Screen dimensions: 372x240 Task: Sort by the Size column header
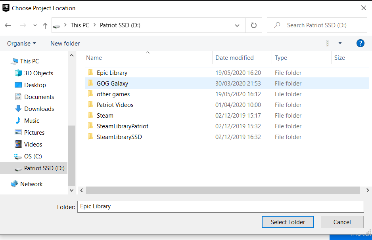point(339,57)
